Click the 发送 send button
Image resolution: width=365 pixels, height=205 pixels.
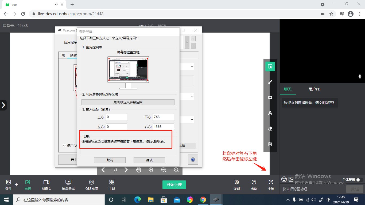(x=355, y=189)
